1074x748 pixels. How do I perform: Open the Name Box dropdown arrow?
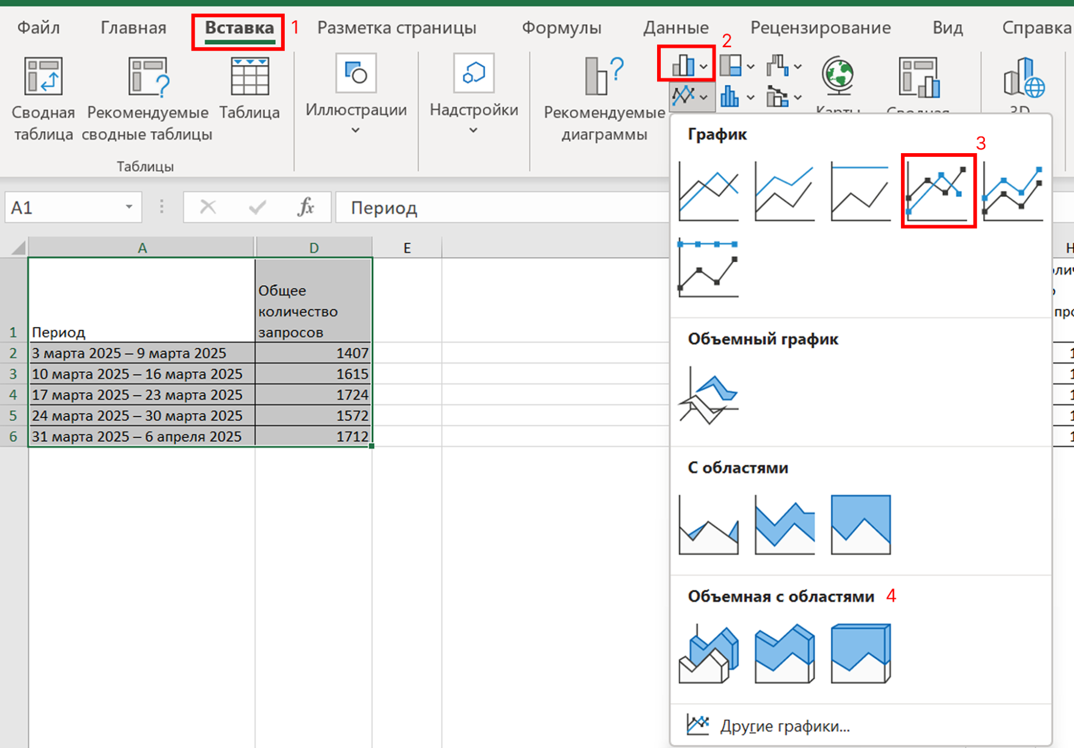pyautogui.click(x=129, y=207)
